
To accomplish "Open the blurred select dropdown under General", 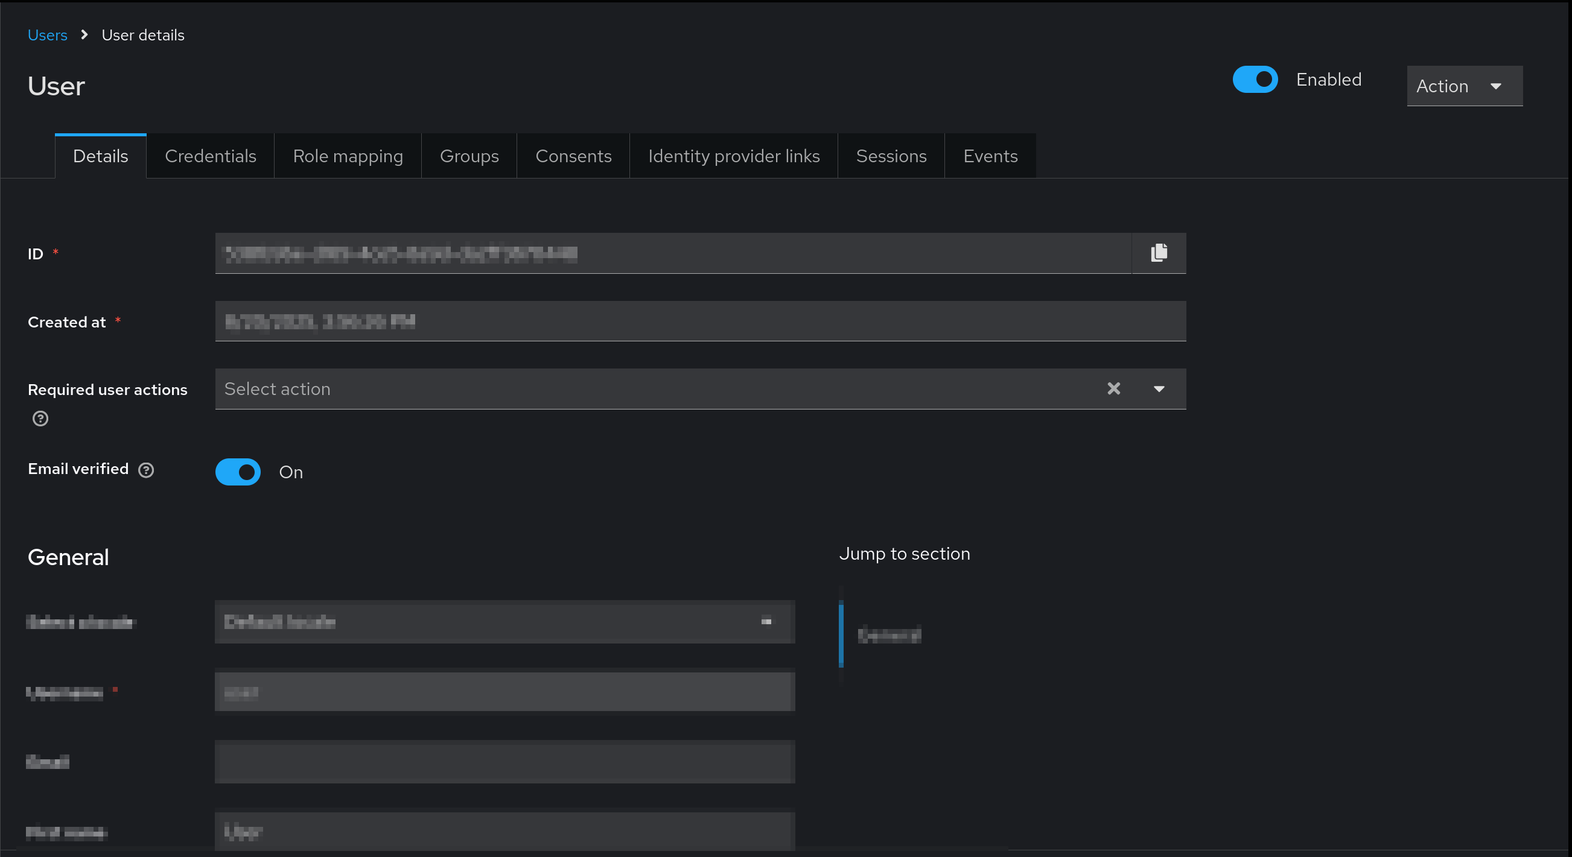I will (504, 622).
